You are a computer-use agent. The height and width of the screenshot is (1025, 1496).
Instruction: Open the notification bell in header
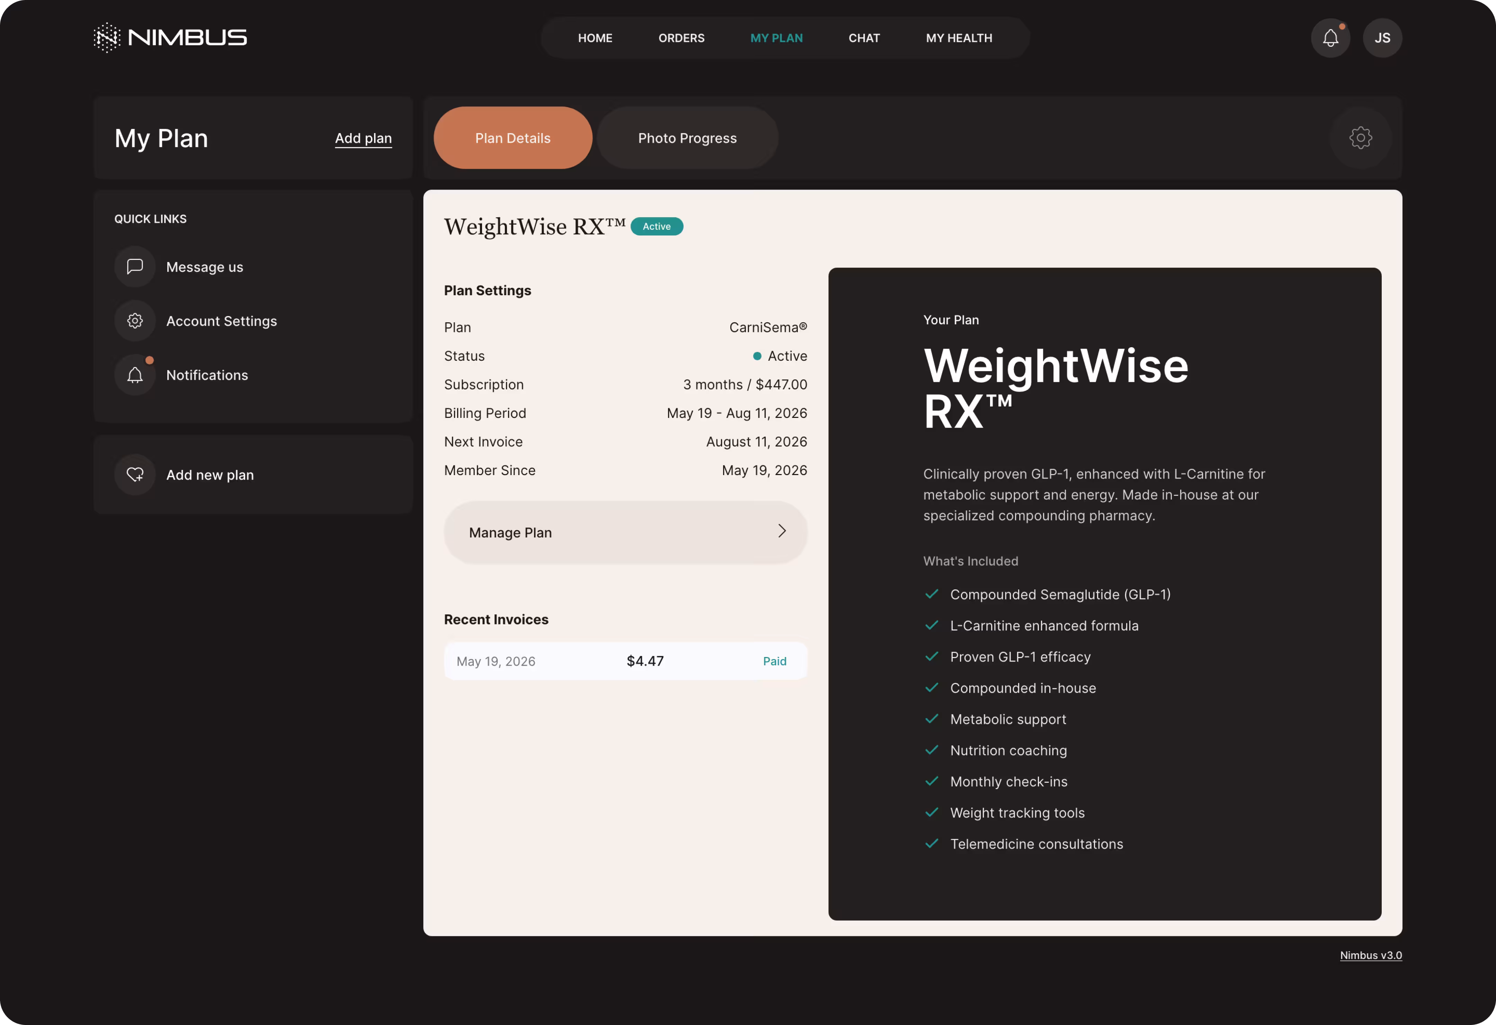(x=1330, y=38)
